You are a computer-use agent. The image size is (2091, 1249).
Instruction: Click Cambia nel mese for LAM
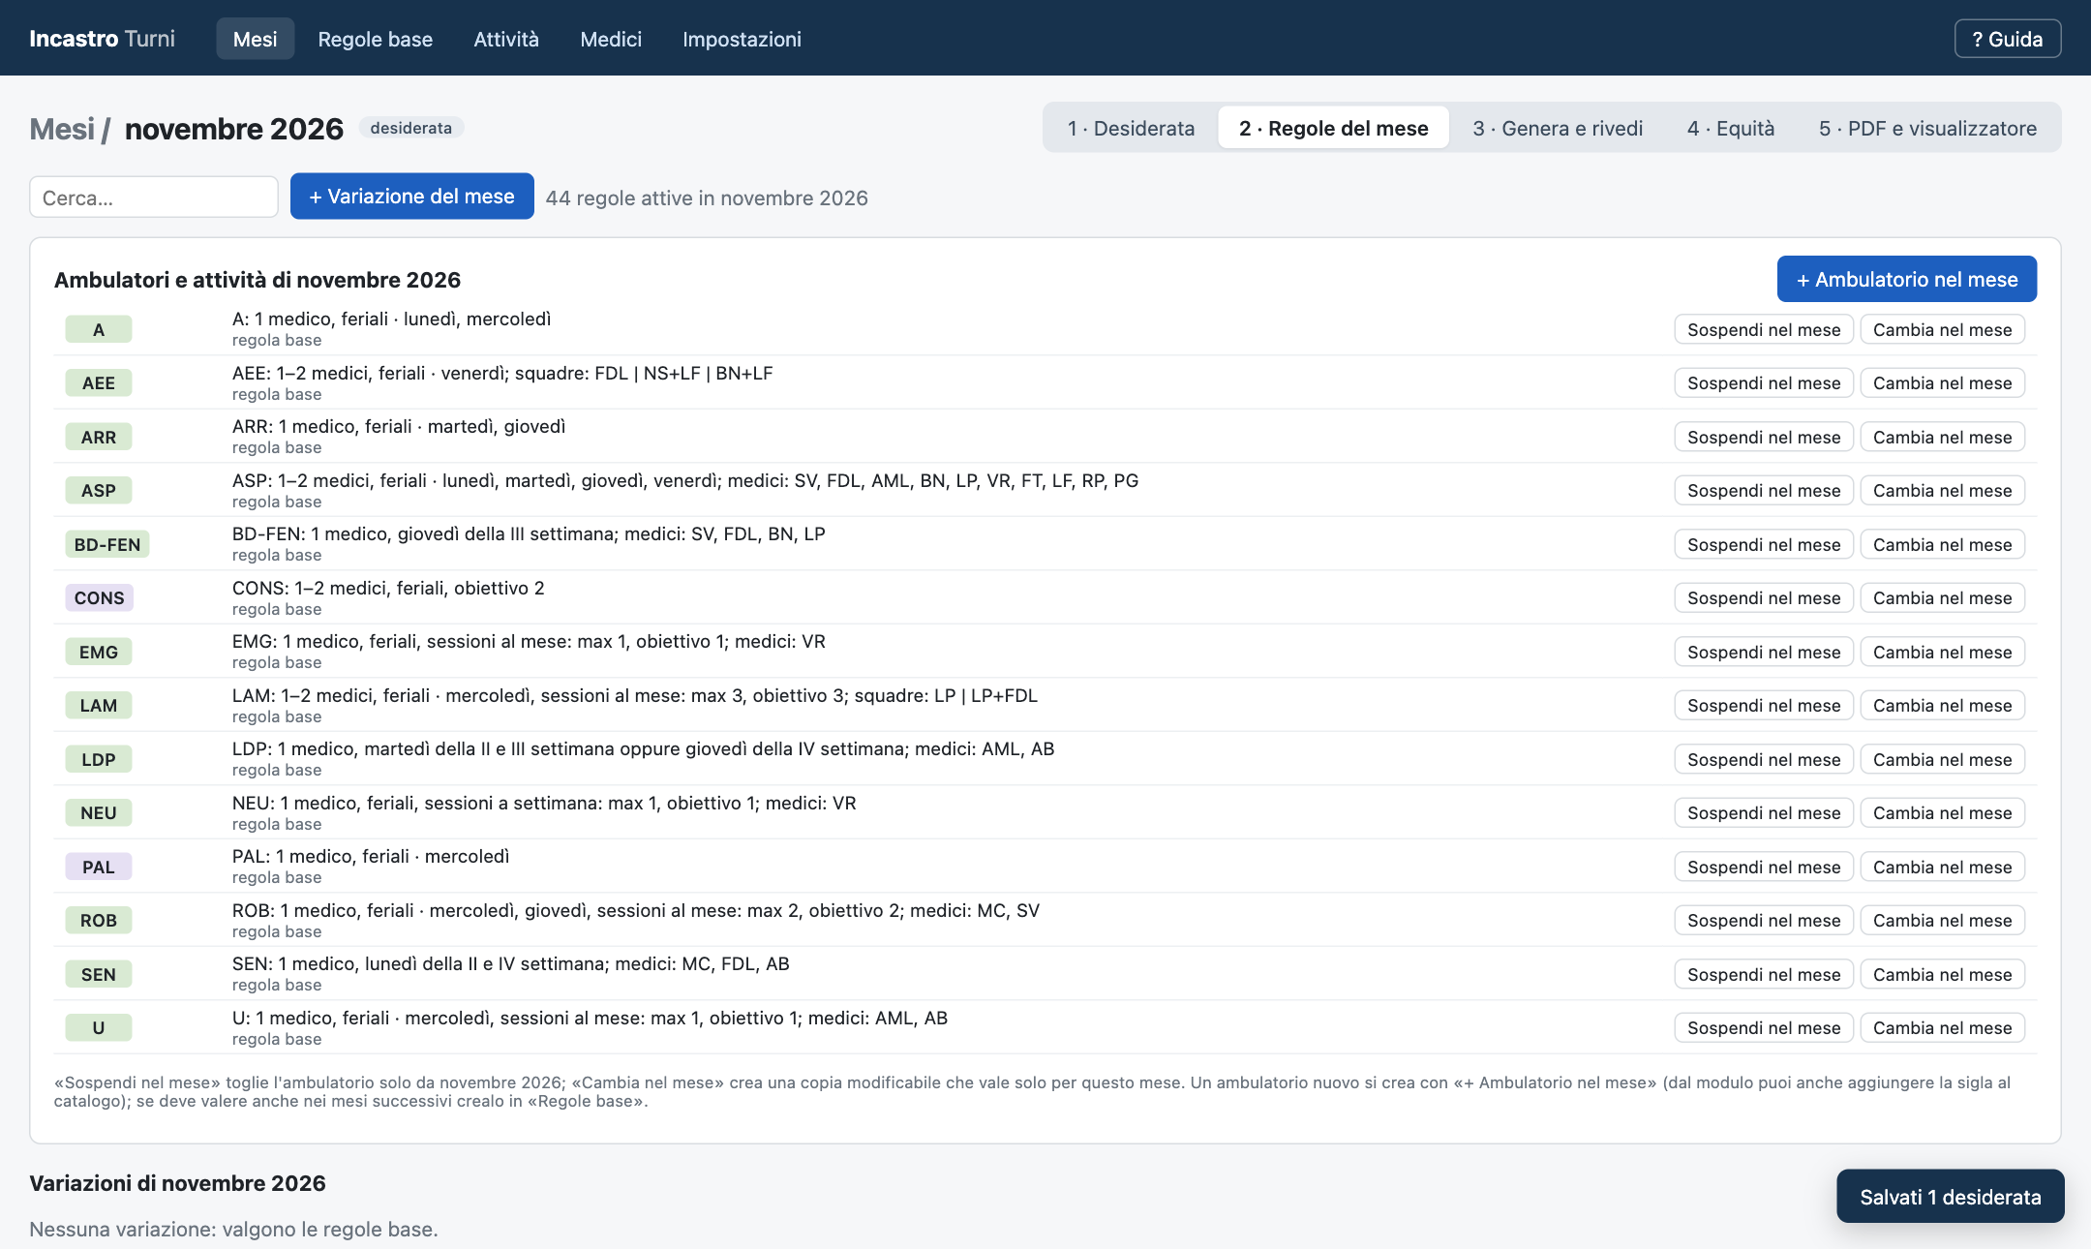tap(1942, 706)
